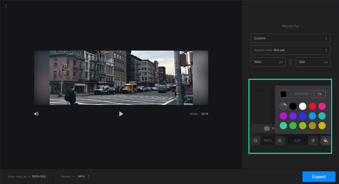This screenshot has width=339, height=184.
Task: Zoom out with the minus magnifier icon
Action: coord(256,140)
